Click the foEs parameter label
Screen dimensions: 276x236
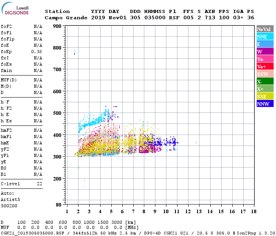(6, 64)
